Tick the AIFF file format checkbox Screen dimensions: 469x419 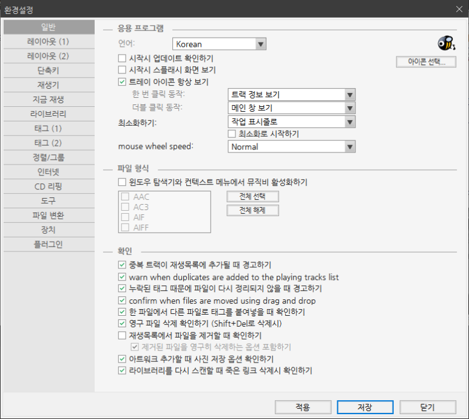(x=126, y=228)
